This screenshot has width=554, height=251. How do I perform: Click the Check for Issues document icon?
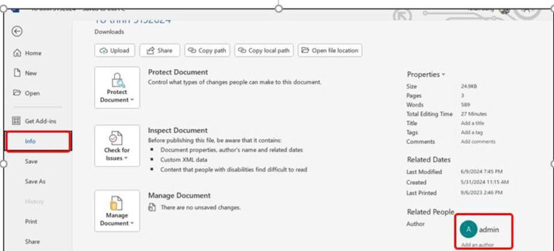116,138
